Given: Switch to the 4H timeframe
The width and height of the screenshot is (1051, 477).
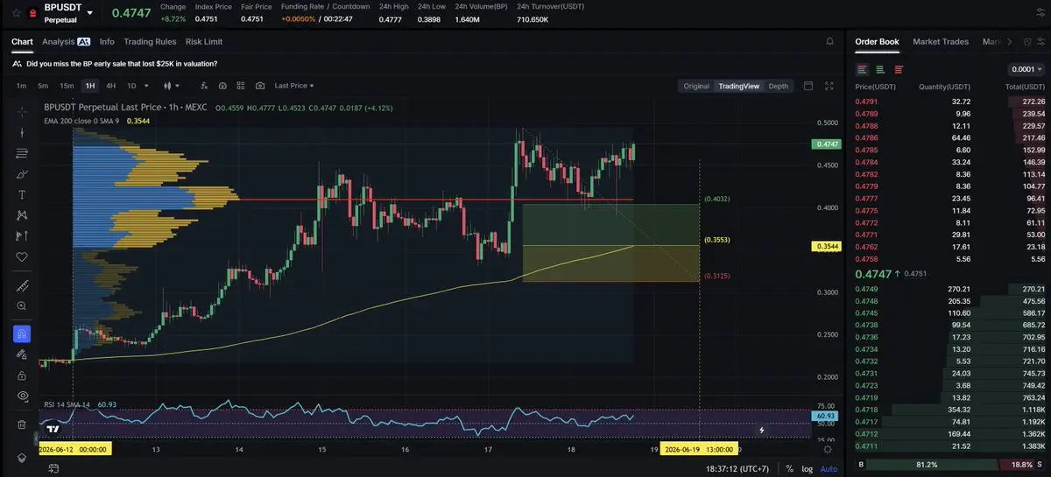Looking at the screenshot, I should click(111, 86).
